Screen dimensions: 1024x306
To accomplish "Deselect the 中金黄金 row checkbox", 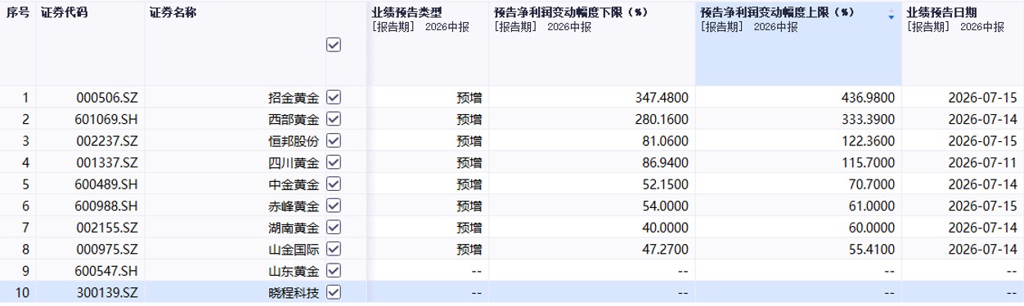I will coord(334,183).
